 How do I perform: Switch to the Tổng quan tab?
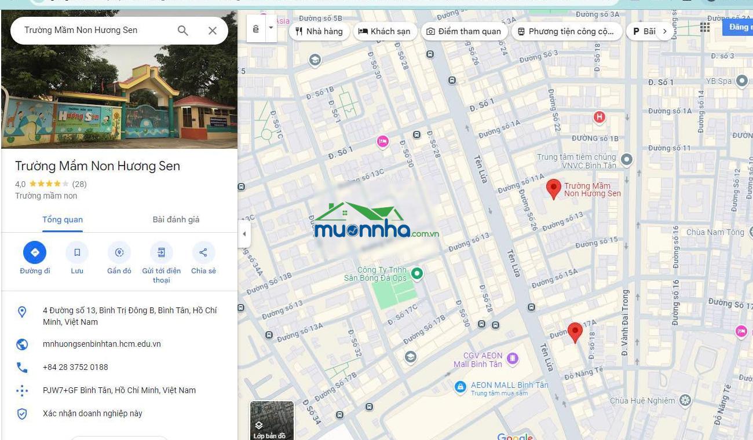pyautogui.click(x=63, y=219)
